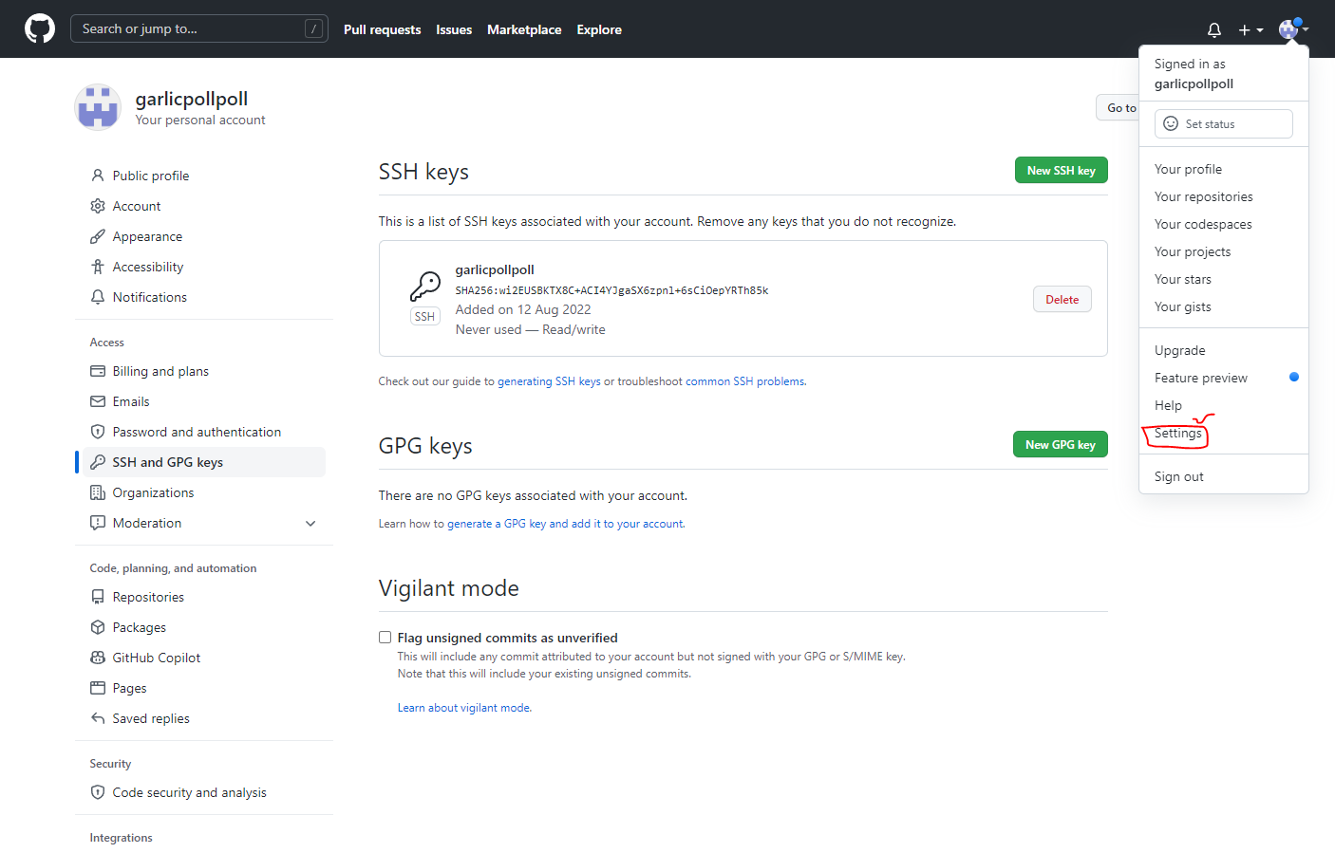Image resolution: width=1335 pixels, height=853 pixels.
Task: Click the reply arrow icon beside Saved replies
Action: click(98, 718)
